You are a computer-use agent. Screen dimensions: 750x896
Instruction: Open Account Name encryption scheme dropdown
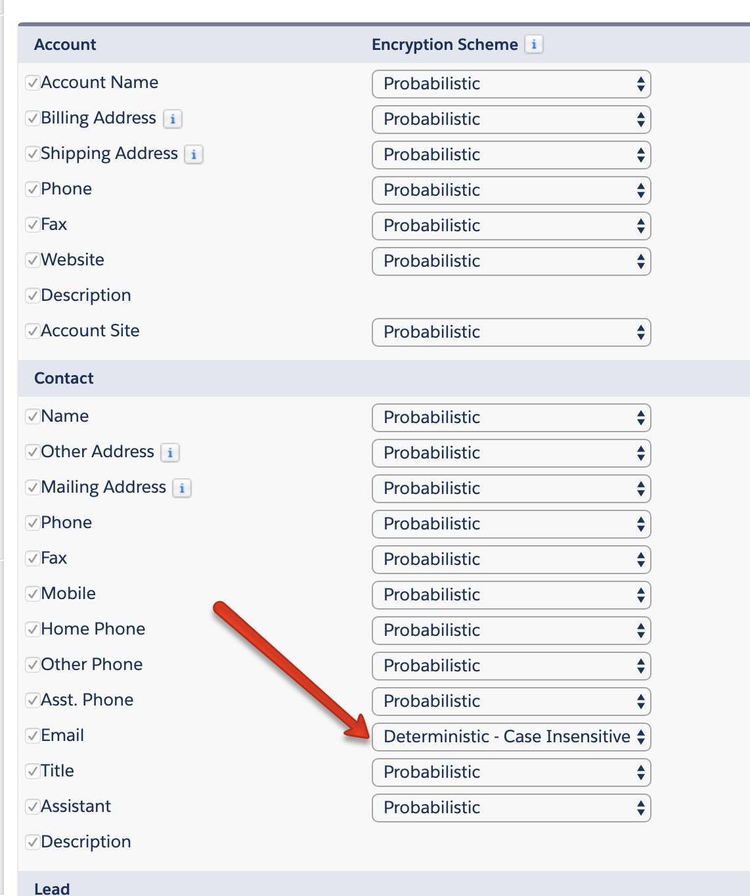[x=512, y=84]
